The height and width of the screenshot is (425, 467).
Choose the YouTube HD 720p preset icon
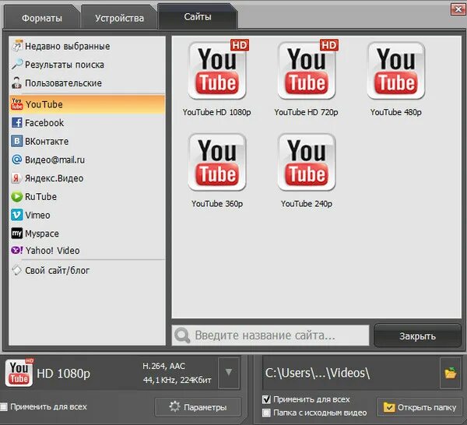[x=307, y=71]
